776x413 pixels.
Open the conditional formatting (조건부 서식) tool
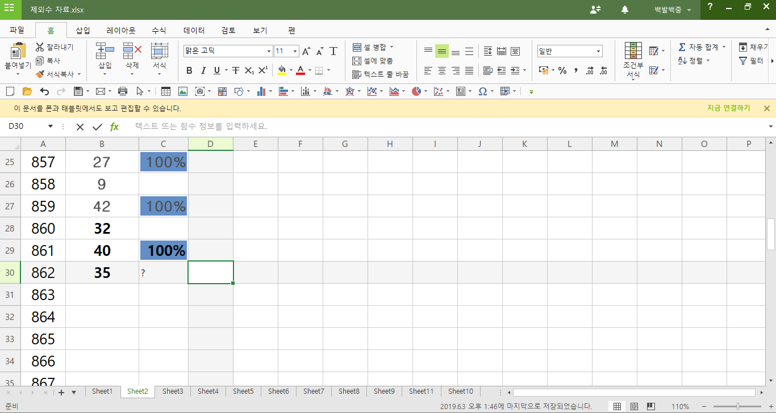(x=633, y=51)
